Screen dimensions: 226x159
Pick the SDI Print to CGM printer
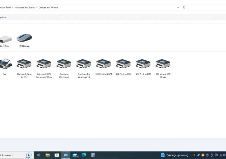tap(104, 64)
